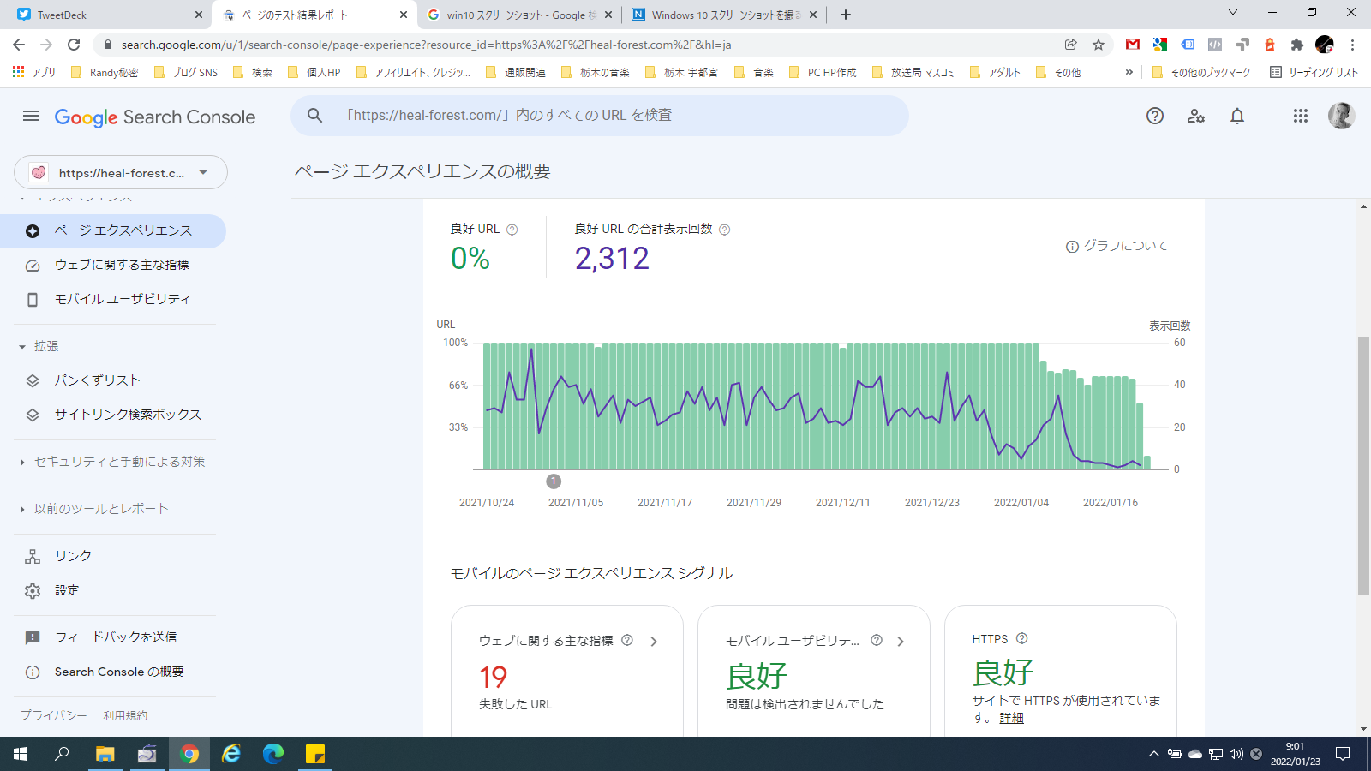
Task: Open the Search Console navigation hamburger menu
Action: [31, 116]
